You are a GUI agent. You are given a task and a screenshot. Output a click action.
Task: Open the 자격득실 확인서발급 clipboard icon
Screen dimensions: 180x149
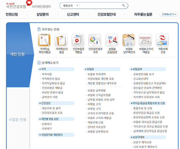click(x=44, y=40)
